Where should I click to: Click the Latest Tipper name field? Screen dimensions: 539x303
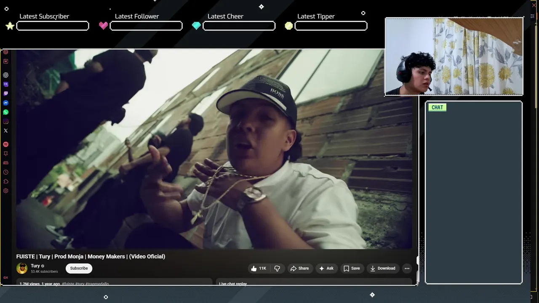331,26
